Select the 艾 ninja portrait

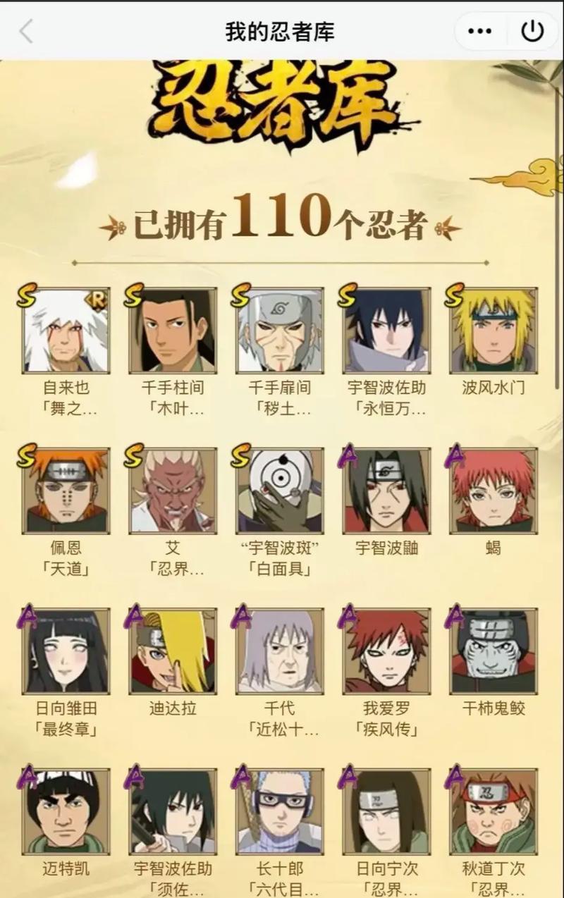pyautogui.click(x=173, y=491)
